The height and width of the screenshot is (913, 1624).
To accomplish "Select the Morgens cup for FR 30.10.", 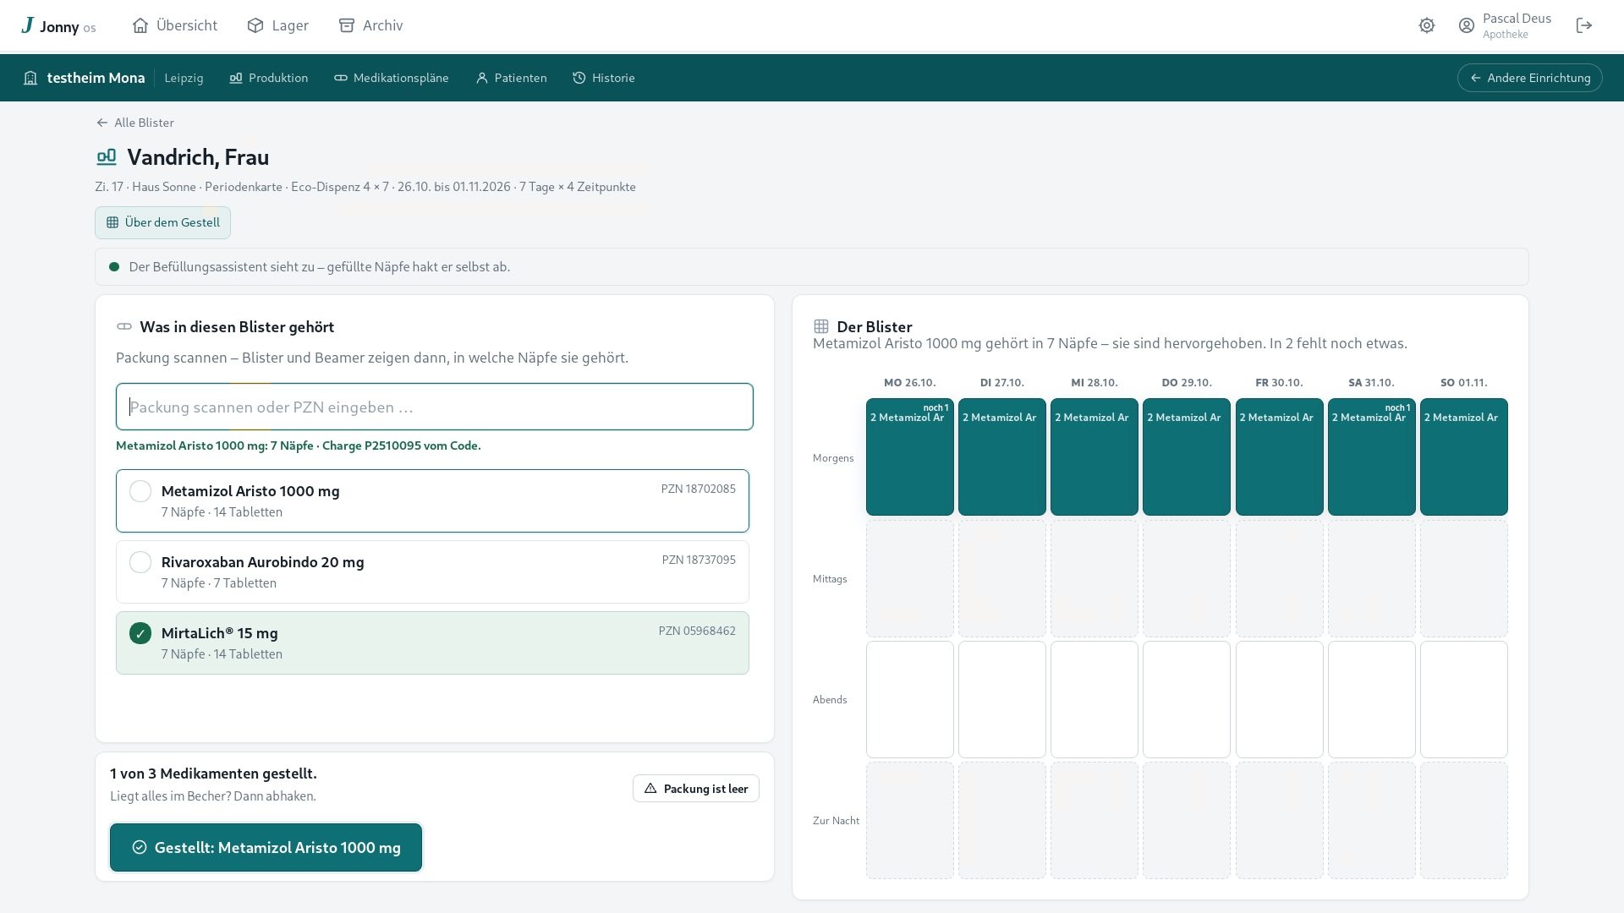I will (x=1279, y=456).
